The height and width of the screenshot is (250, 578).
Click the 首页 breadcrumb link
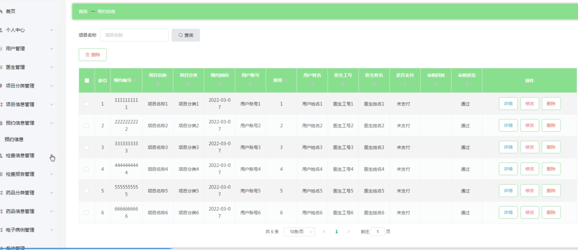[x=83, y=11]
